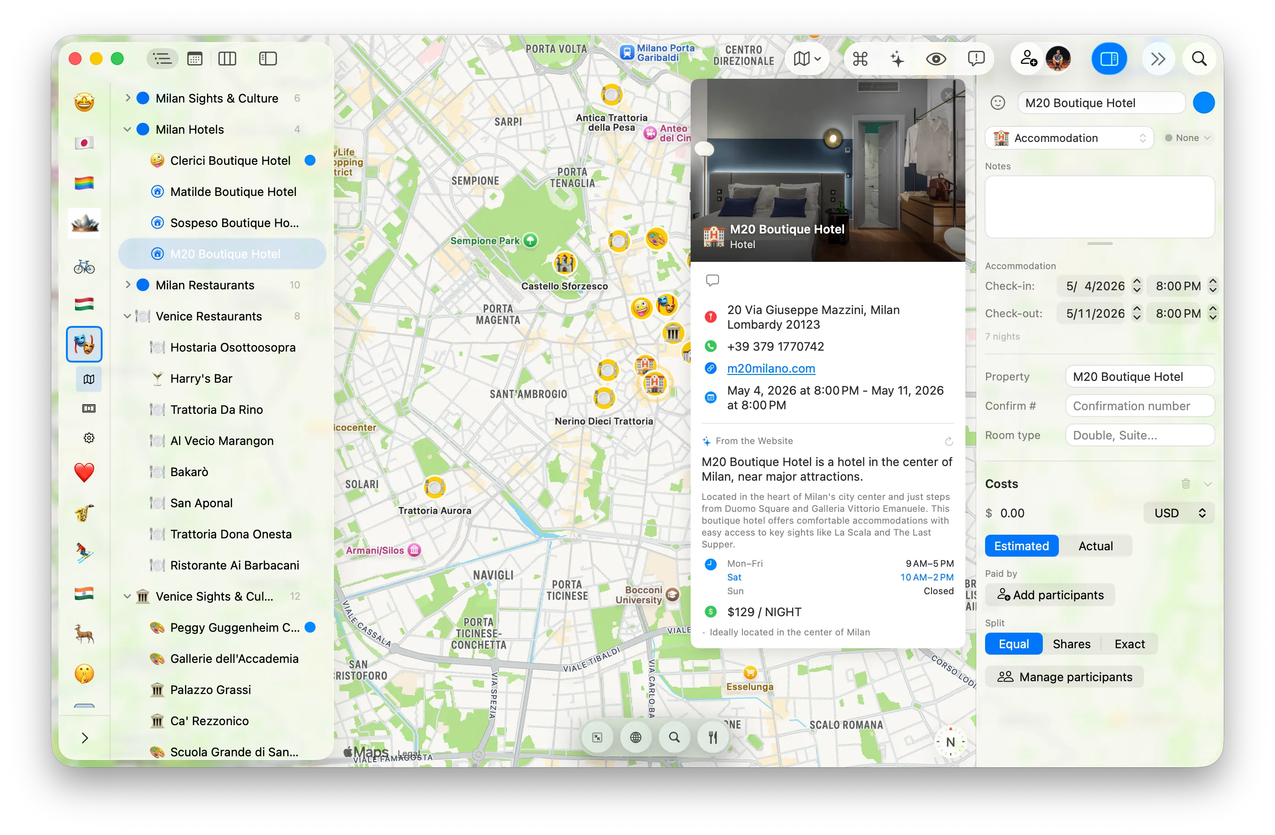1275x835 pixels.
Task: Collapse the Venice Restaurants group
Action: 127,316
